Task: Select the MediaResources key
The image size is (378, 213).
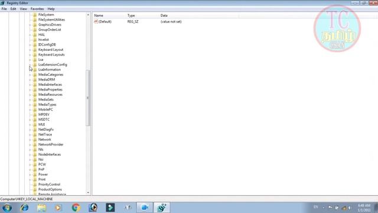Action: pyautogui.click(x=50, y=95)
